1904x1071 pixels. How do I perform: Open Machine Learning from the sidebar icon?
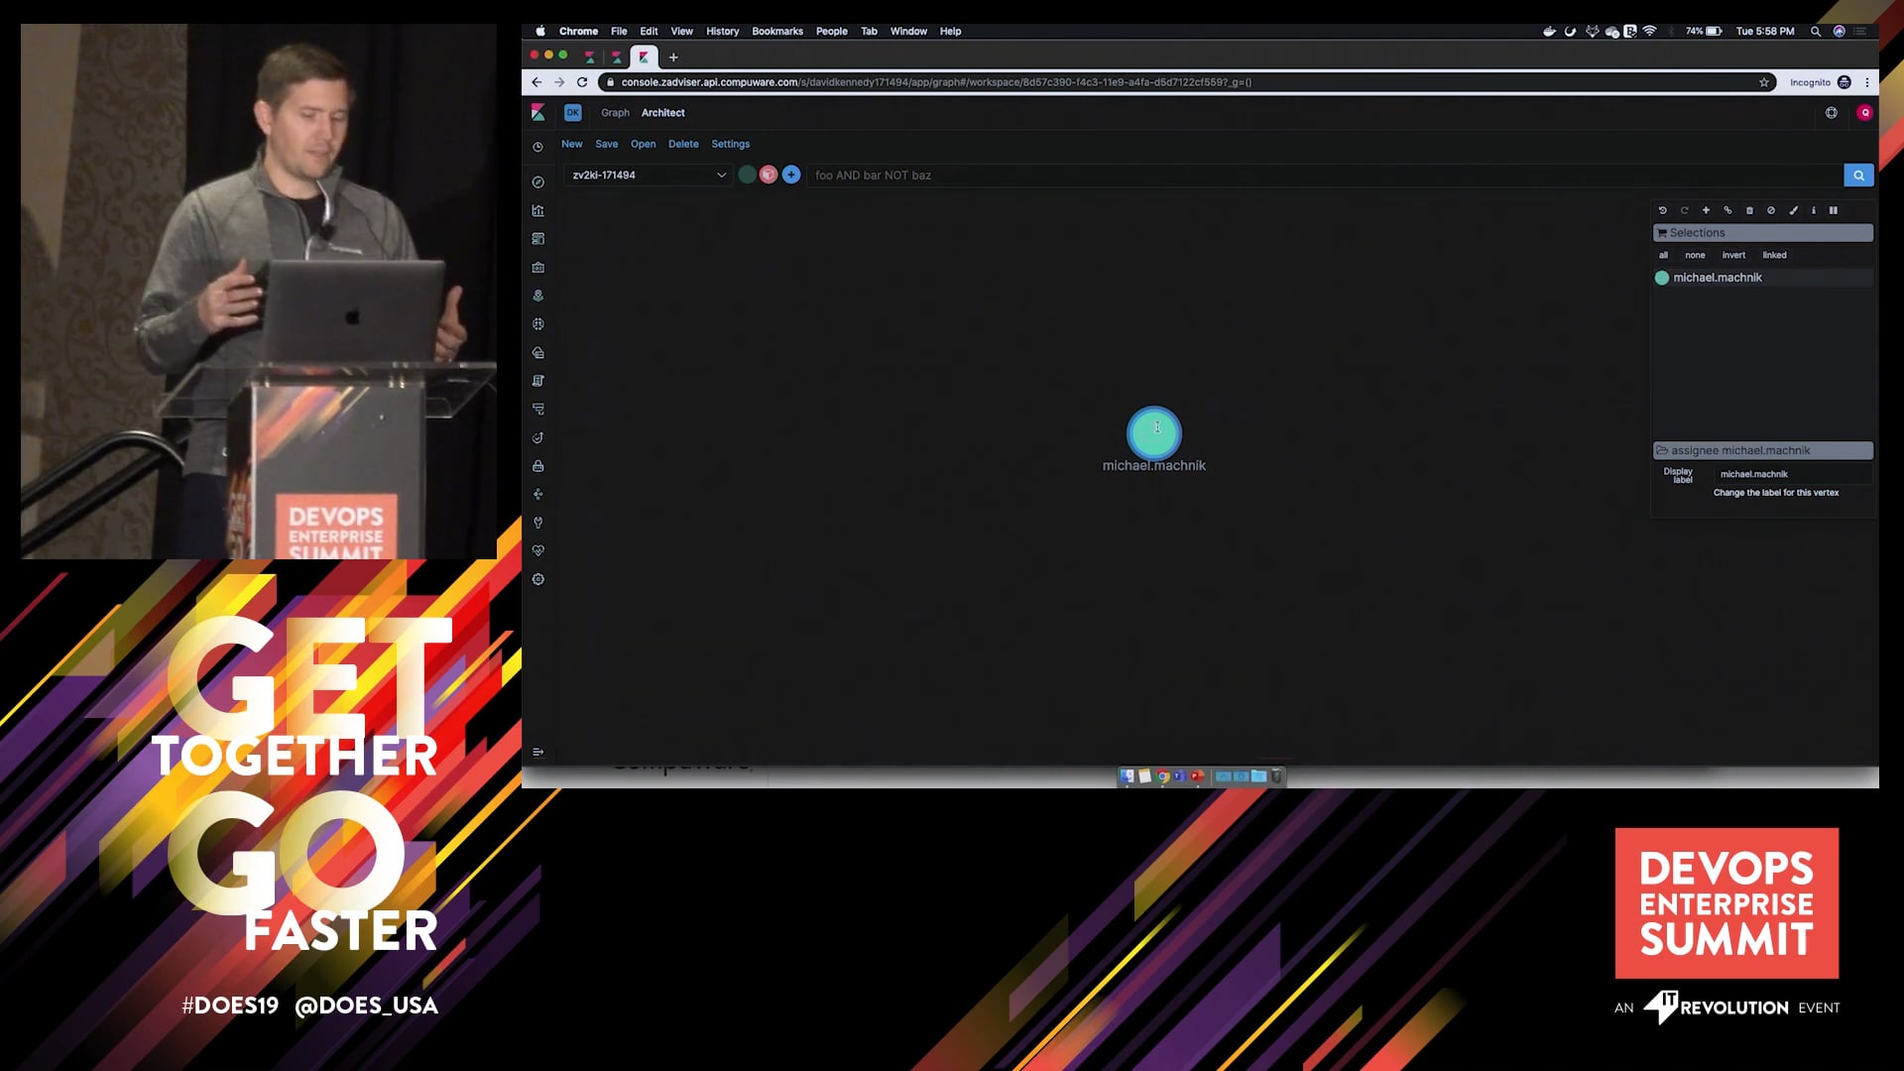coord(537,324)
